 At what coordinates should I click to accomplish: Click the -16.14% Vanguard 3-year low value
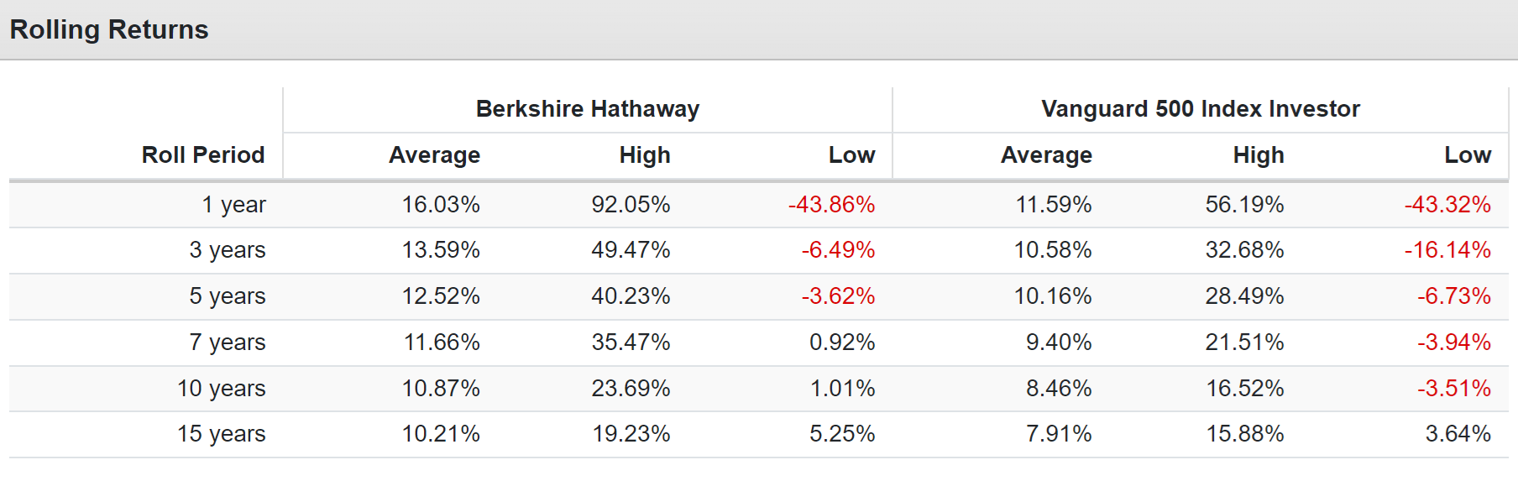pos(1447,250)
